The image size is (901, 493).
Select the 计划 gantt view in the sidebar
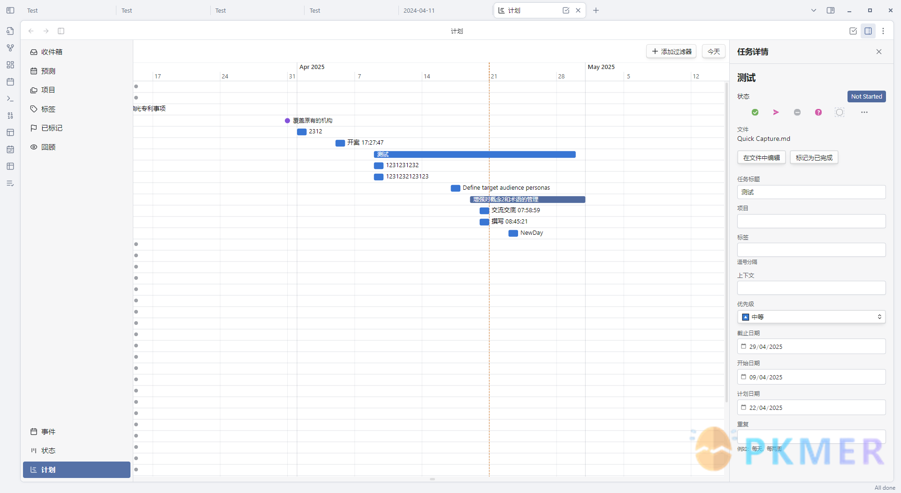coord(77,470)
